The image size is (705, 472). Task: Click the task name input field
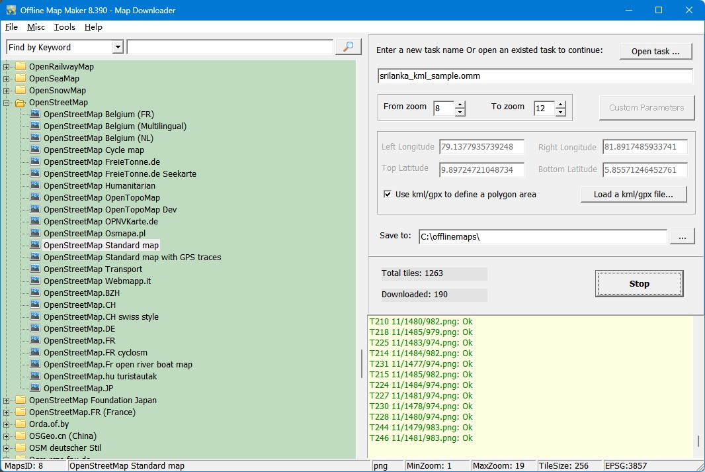pyautogui.click(x=535, y=76)
